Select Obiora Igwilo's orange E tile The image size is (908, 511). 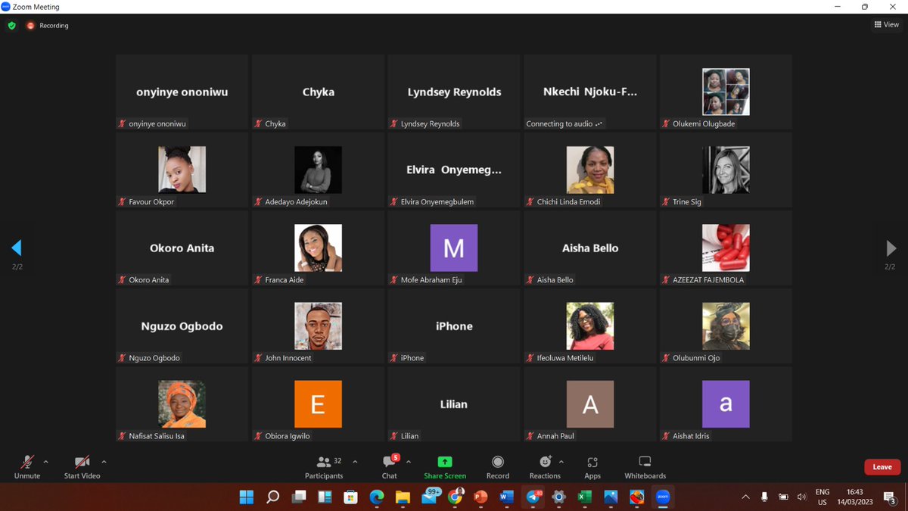pos(318,404)
